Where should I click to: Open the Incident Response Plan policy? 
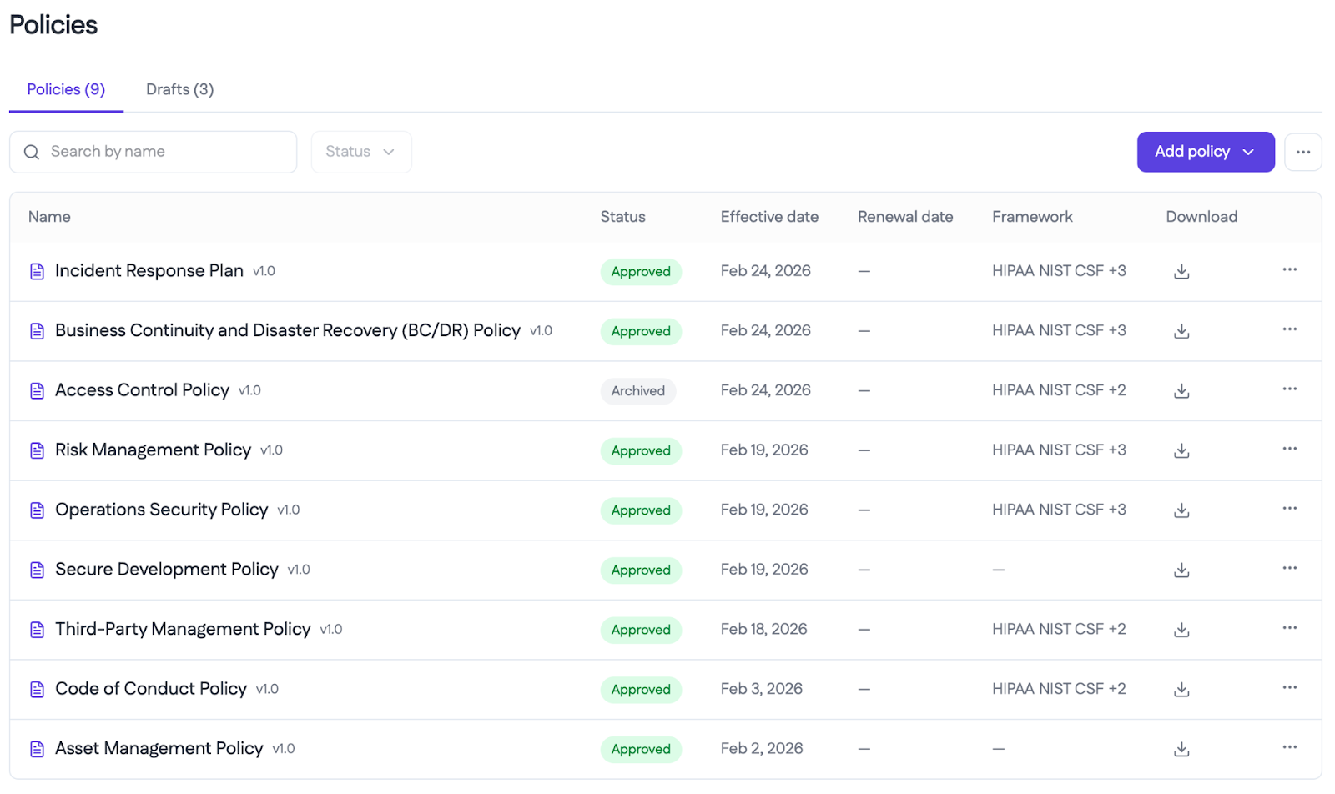point(149,270)
